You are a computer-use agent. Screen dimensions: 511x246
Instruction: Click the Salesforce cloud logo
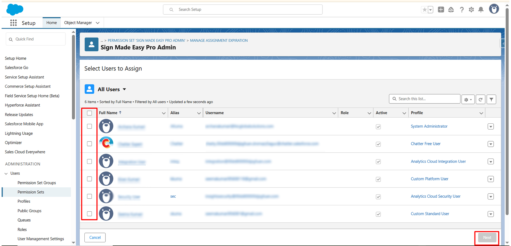tap(15, 10)
